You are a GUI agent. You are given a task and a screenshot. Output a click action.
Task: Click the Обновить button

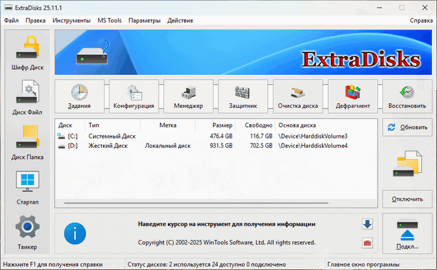(407, 127)
